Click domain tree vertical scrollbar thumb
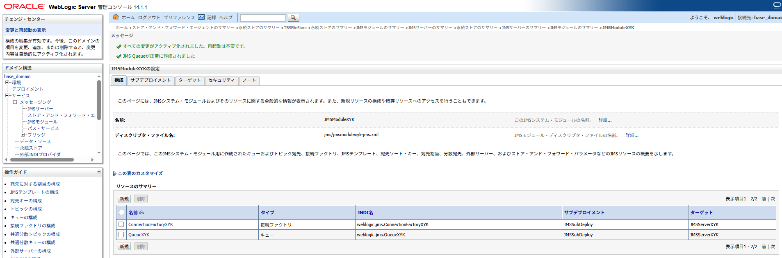This screenshot has width=782, height=258. point(99,100)
